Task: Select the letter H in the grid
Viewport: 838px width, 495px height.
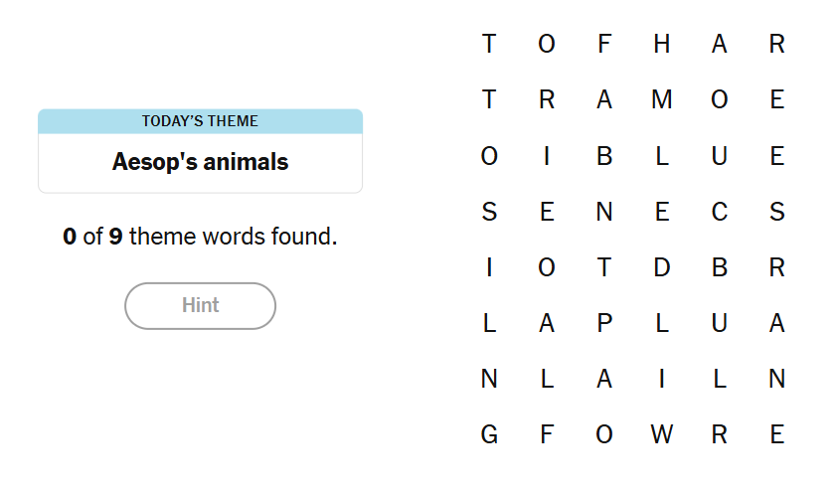Action: tap(662, 44)
